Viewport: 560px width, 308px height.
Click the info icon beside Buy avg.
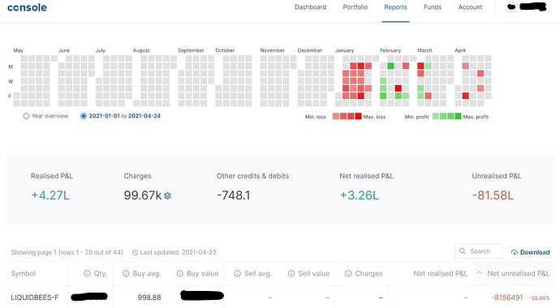[x=126, y=273]
